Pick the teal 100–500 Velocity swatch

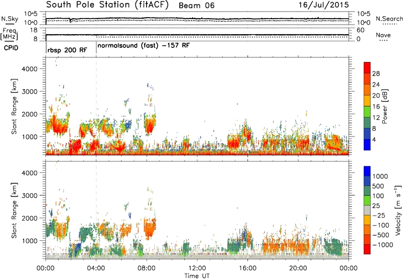367,191
